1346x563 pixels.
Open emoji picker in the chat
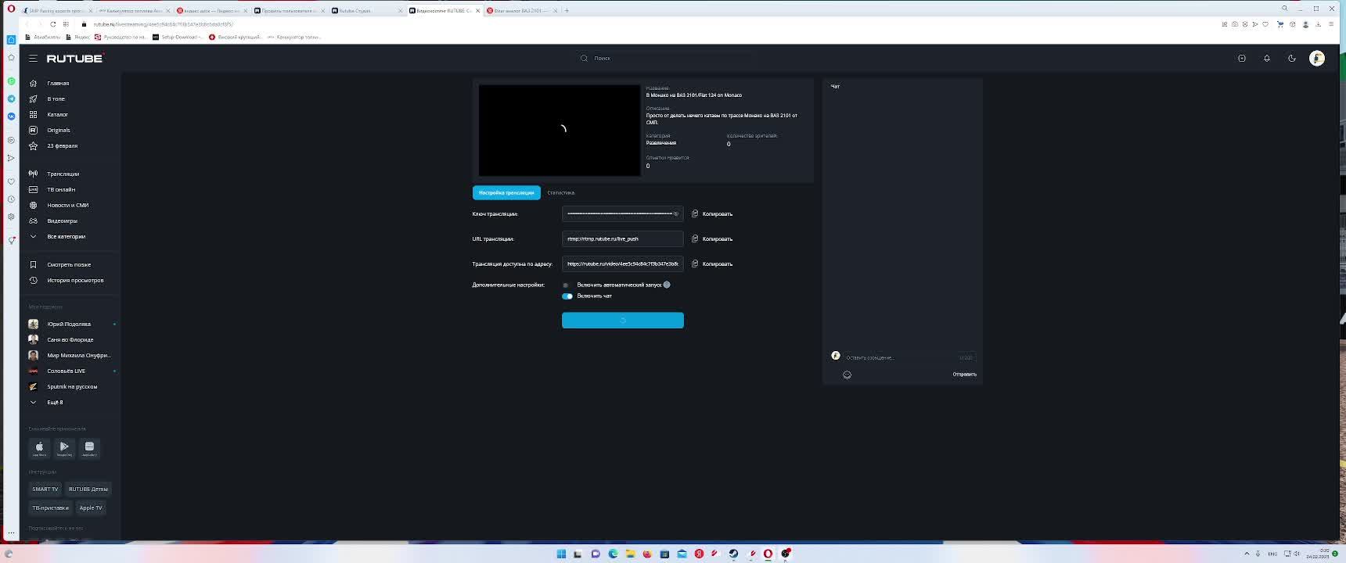point(847,375)
